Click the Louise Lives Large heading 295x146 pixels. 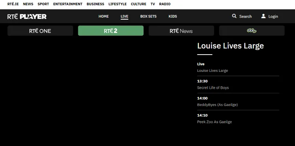point(230,46)
